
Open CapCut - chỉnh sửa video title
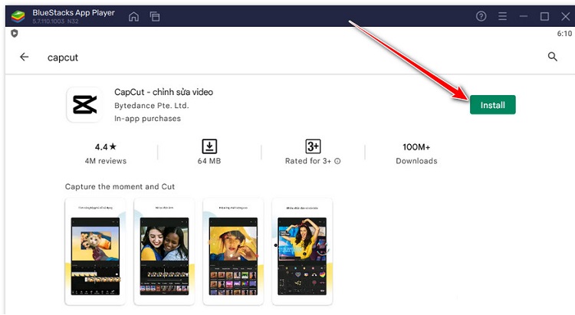(163, 92)
